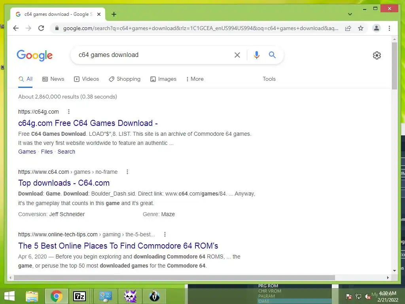Switch to the Videos tab
The image size is (405, 304).
[86, 79]
